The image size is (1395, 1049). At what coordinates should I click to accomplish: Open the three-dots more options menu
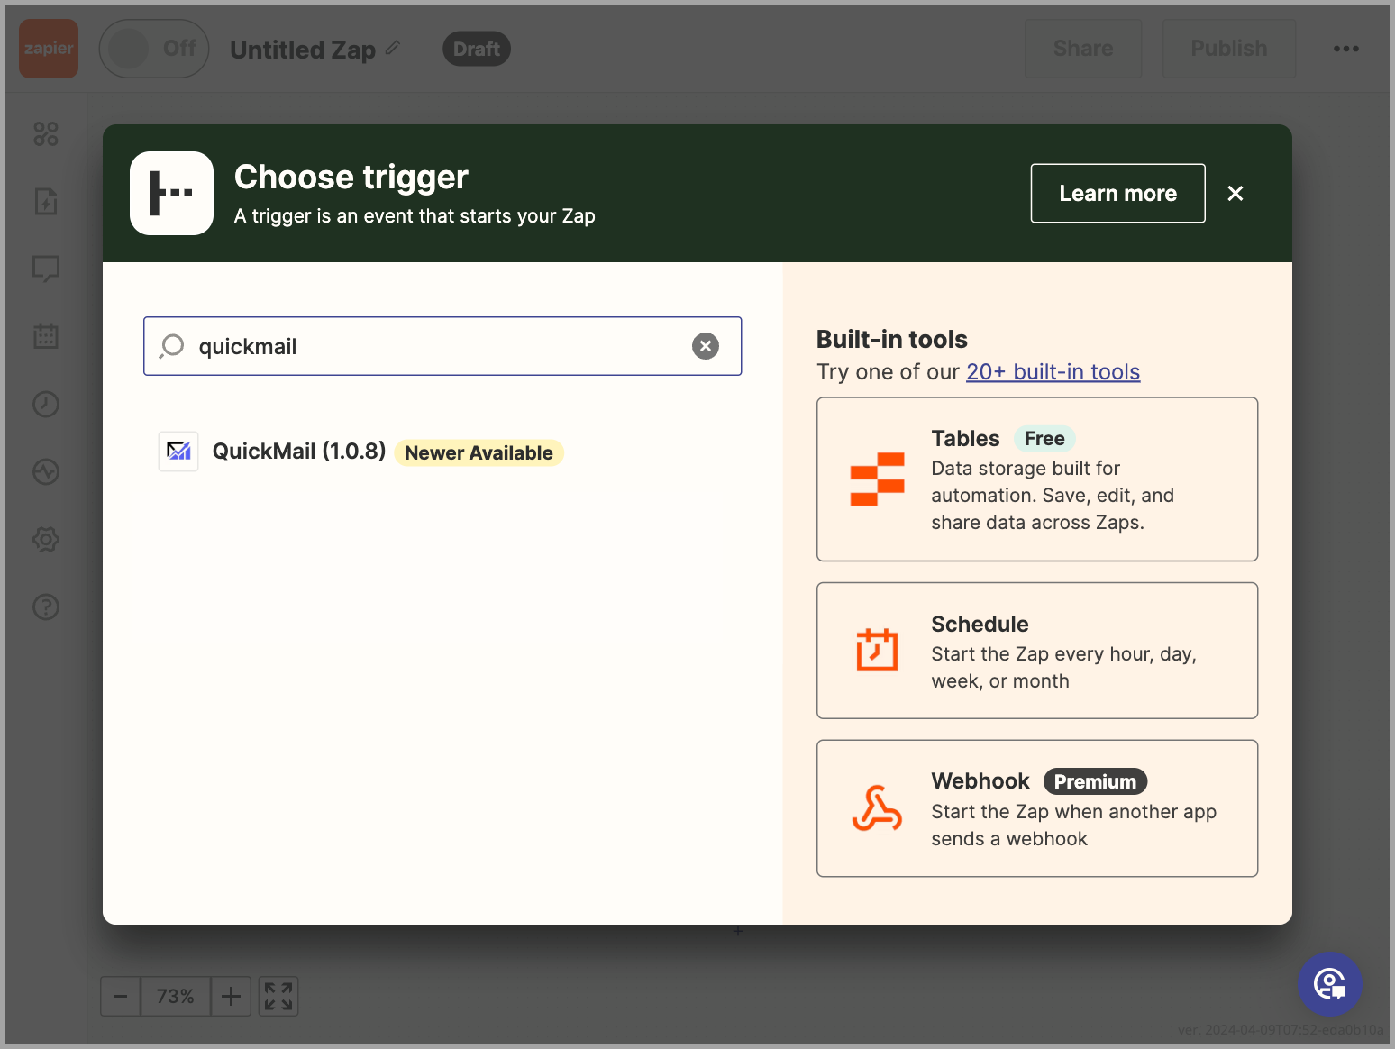click(x=1346, y=49)
